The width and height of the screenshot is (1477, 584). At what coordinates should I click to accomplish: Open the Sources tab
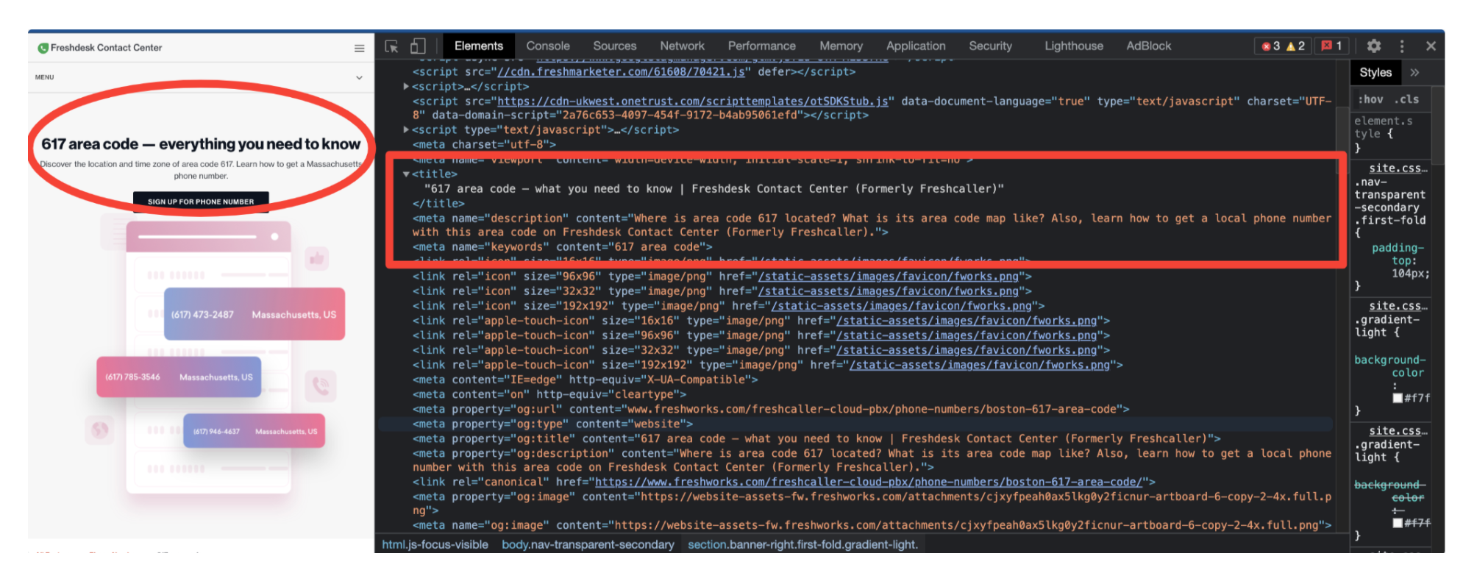[615, 46]
